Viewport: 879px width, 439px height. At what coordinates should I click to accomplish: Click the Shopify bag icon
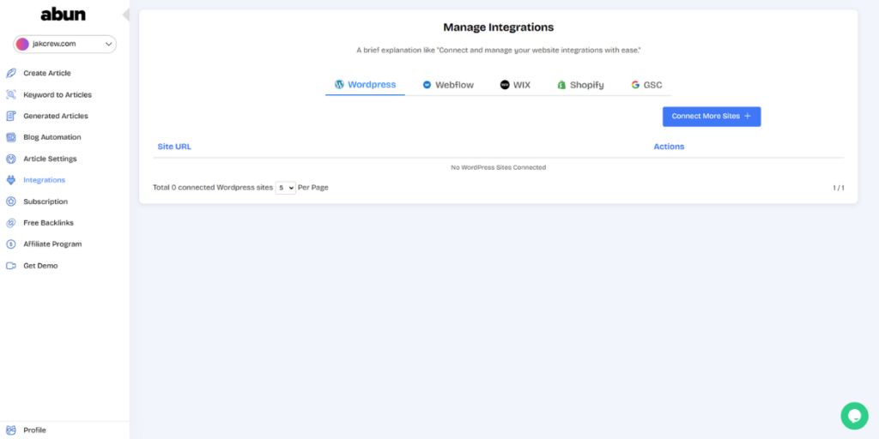561,85
